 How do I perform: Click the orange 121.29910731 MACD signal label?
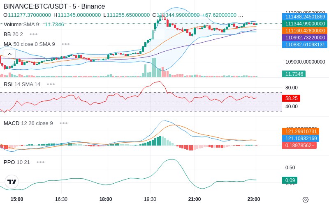tap(301, 131)
